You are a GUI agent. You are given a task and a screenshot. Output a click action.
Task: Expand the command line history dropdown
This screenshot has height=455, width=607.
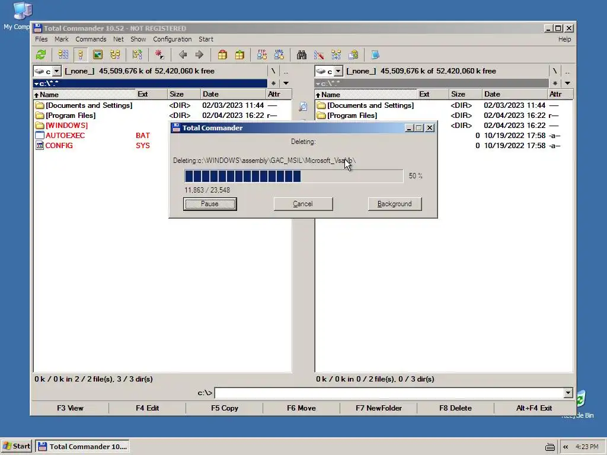[568, 393]
